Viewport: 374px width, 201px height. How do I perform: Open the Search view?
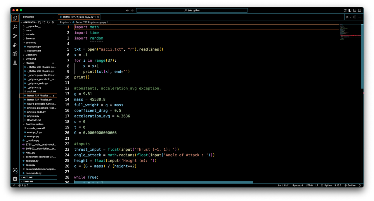click(15, 27)
